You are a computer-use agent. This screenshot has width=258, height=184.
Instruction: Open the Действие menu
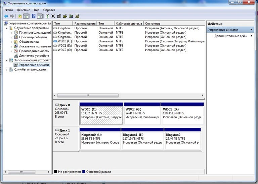tap(24, 10)
